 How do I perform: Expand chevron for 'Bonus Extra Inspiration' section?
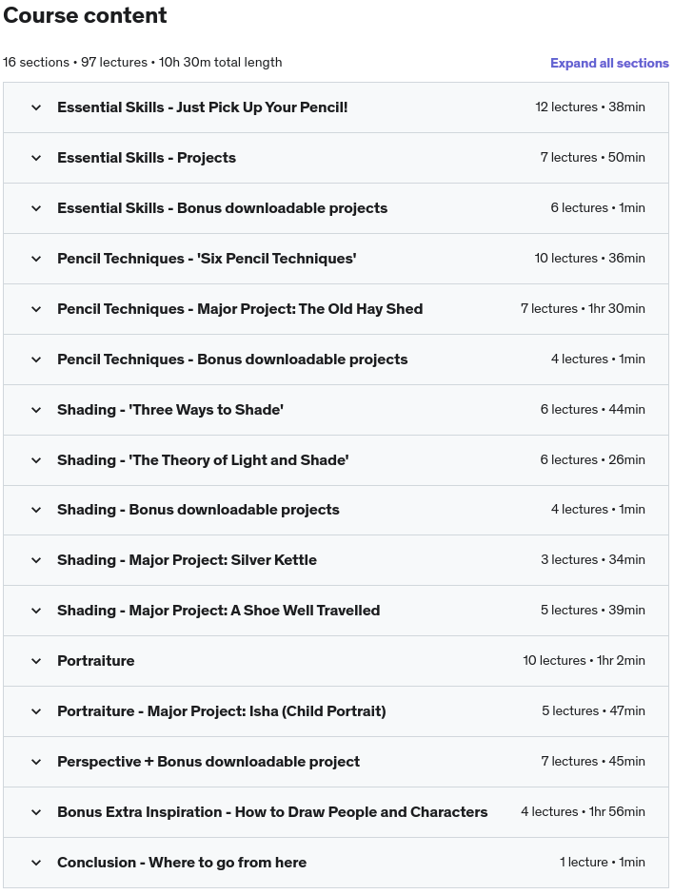pyautogui.click(x=36, y=812)
